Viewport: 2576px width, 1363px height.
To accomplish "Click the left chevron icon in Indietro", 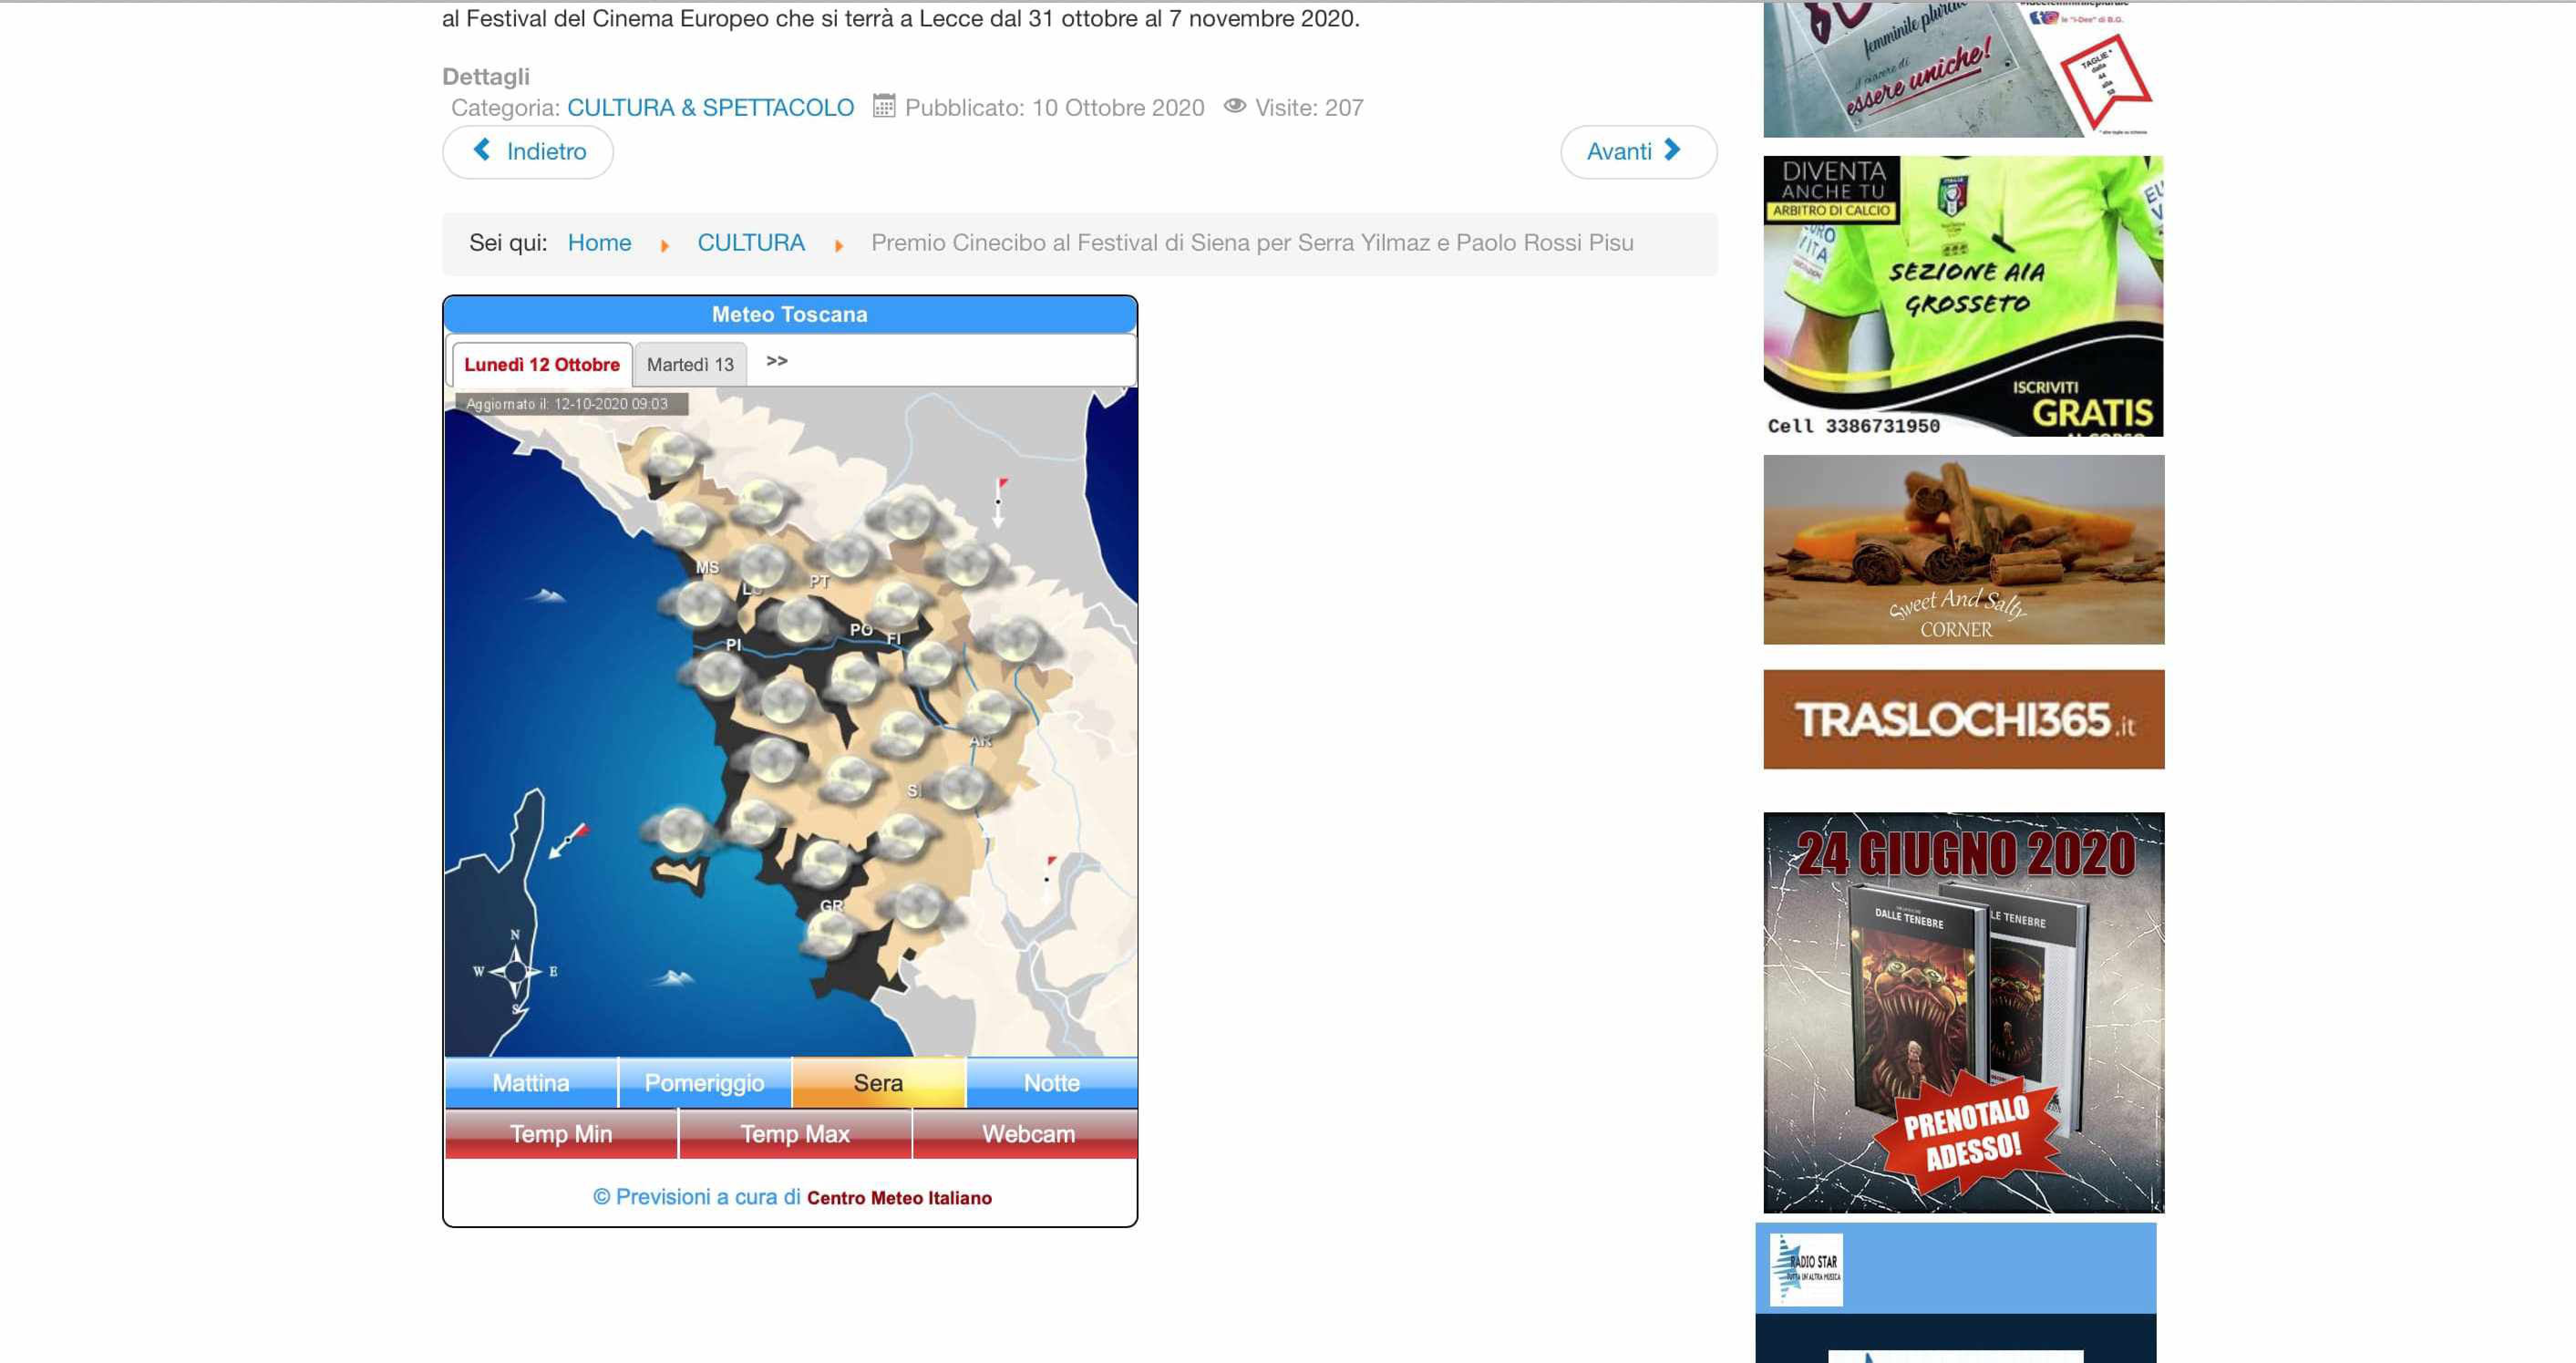I will [x=482, y=150].
